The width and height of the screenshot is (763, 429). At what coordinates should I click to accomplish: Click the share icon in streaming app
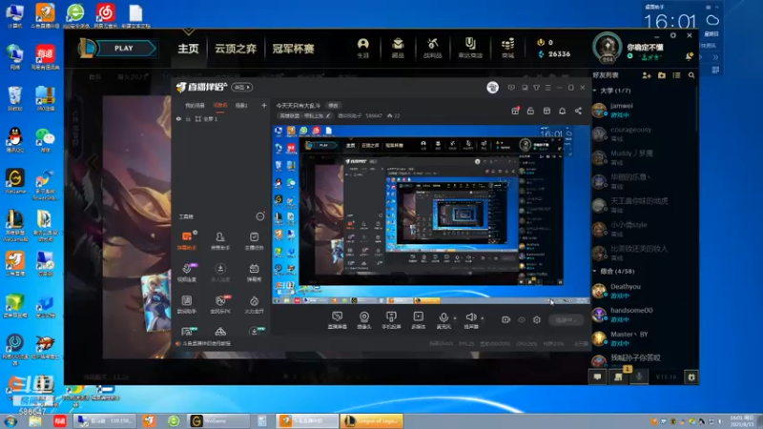pyautogui.click(x=578, y=111)
